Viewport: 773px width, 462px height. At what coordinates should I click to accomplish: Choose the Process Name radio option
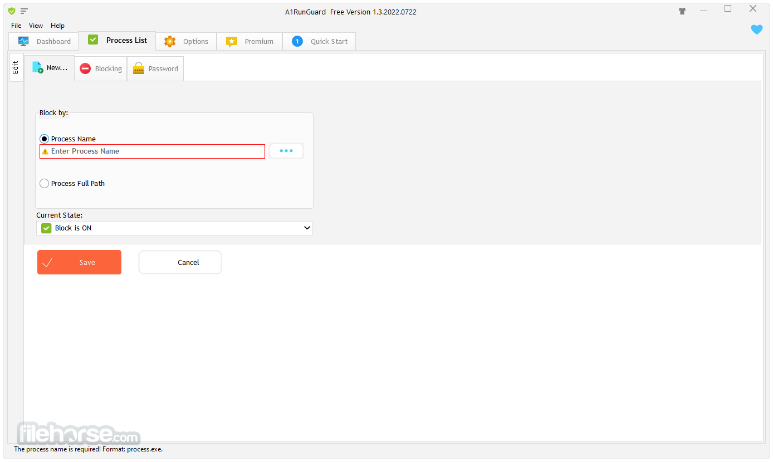tap(68, 139)
